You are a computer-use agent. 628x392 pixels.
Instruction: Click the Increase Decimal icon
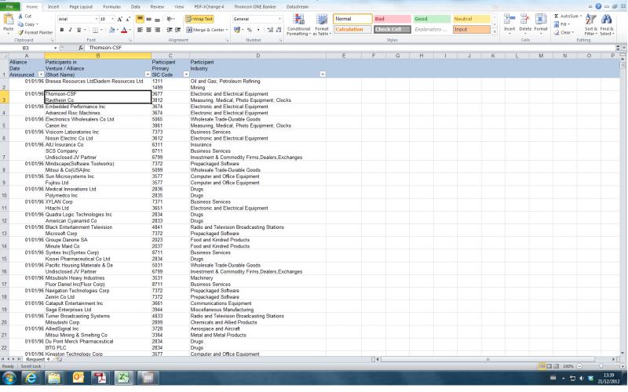270,30
